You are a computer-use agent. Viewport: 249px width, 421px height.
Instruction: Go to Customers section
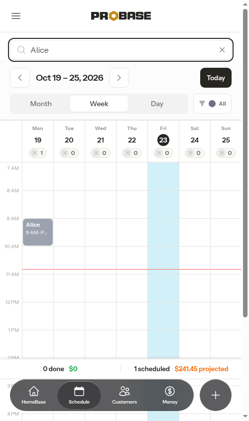[124, 395]
